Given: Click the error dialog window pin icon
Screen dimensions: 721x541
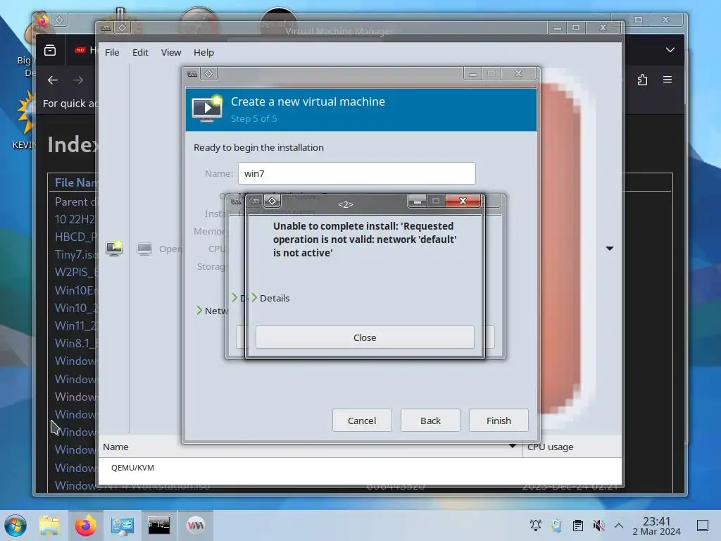Looking at the screenshot, I should pyautogui.click(x=272, y=201).
